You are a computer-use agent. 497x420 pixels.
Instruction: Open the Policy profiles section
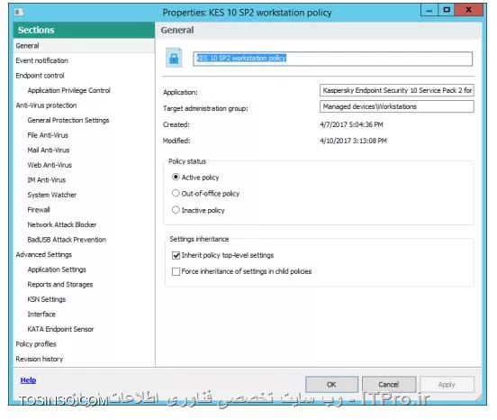pos(36,344)
